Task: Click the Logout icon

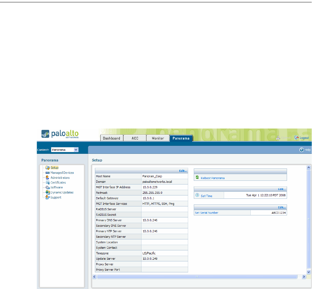Action: pos(296,138)
